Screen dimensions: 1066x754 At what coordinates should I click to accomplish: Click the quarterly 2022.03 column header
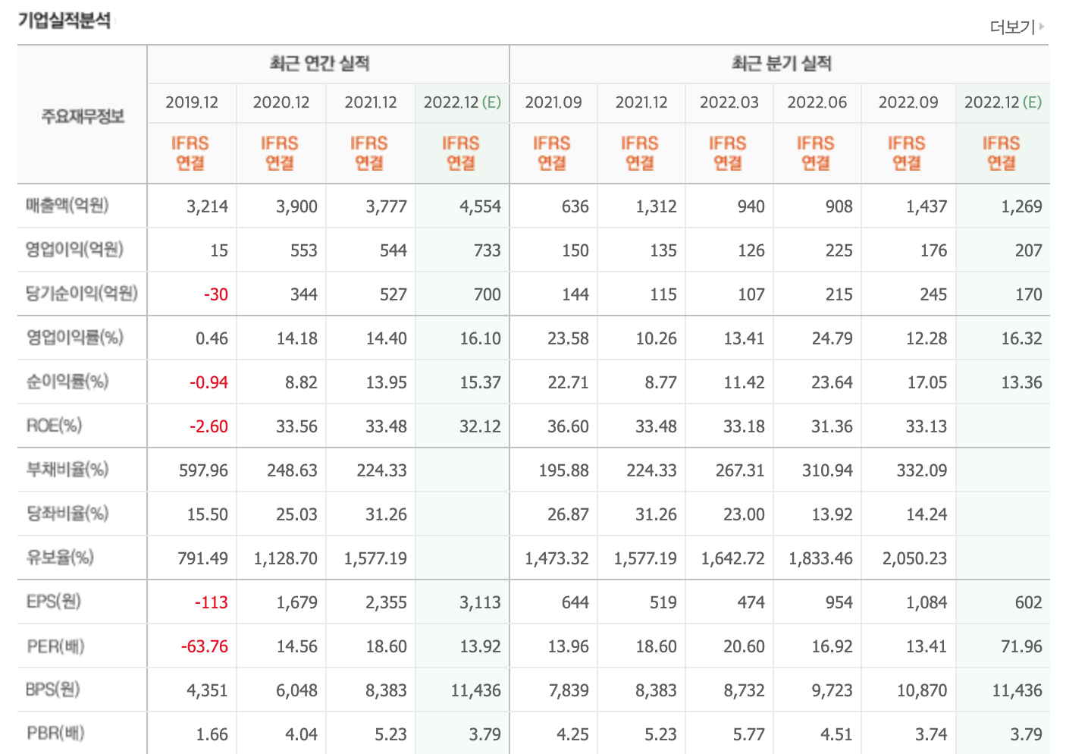pos(729,102)
